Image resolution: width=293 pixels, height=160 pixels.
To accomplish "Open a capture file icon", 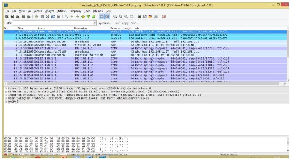I will [x=37, y=16].
